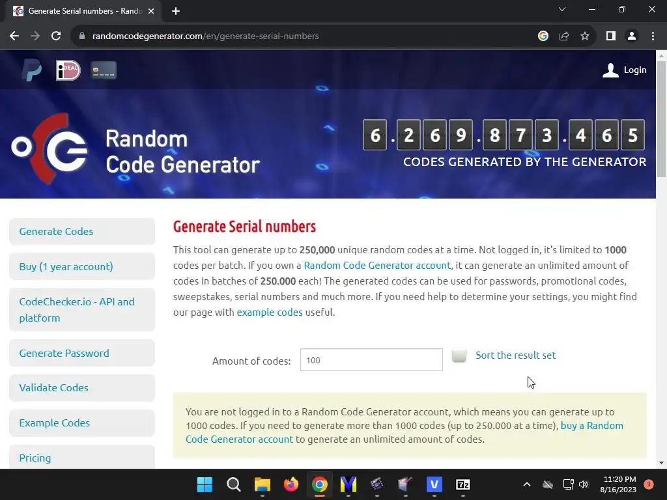Follow the example codes link
This screenshot has width=667, height=500.
tap(270, 312)
